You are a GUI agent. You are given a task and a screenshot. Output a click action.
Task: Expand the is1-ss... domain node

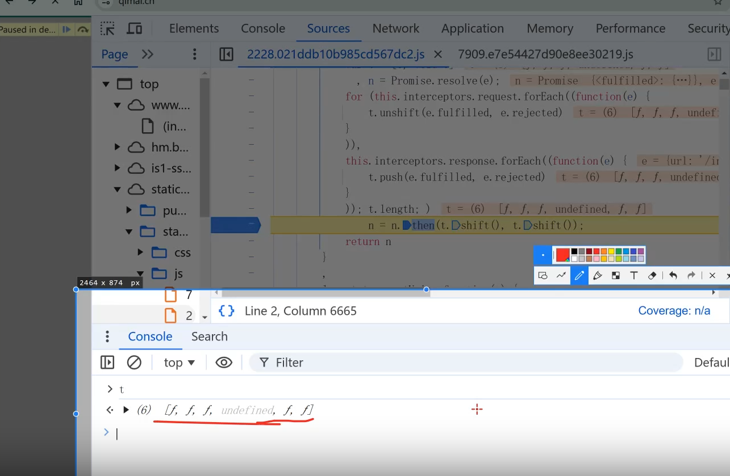pyautogui.click(x=117, y=169)
